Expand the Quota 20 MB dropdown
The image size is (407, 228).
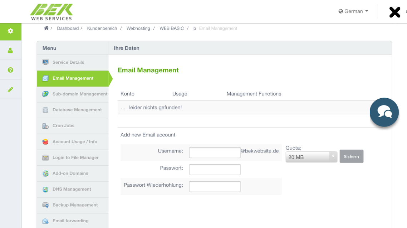(311, 157)
